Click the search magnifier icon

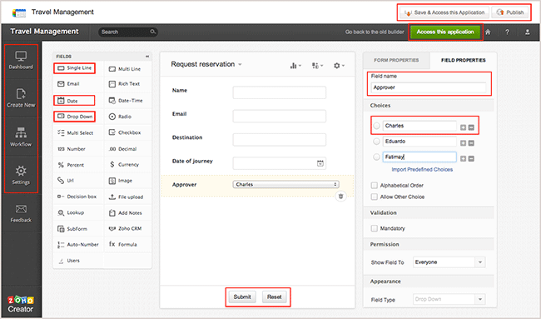pos(153,32)
